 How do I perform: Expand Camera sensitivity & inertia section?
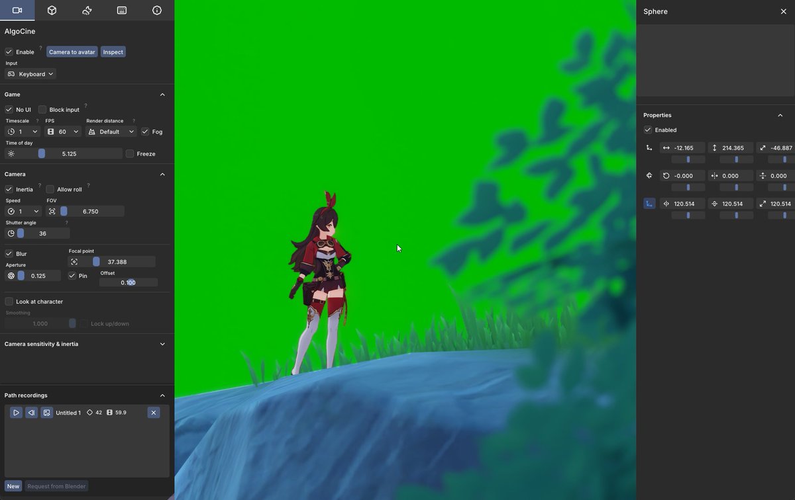(162, 344)
